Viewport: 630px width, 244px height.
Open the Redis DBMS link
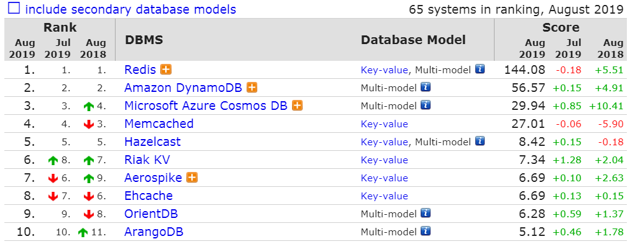140,70
